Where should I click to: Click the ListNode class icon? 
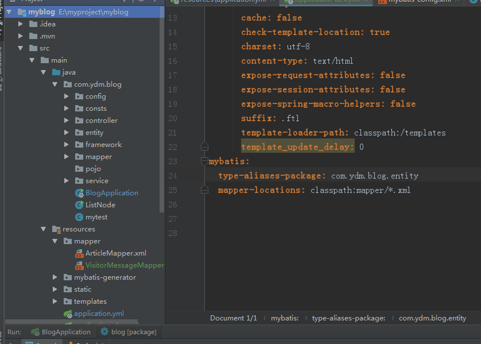pyautogui.click(x=79, y=205)
